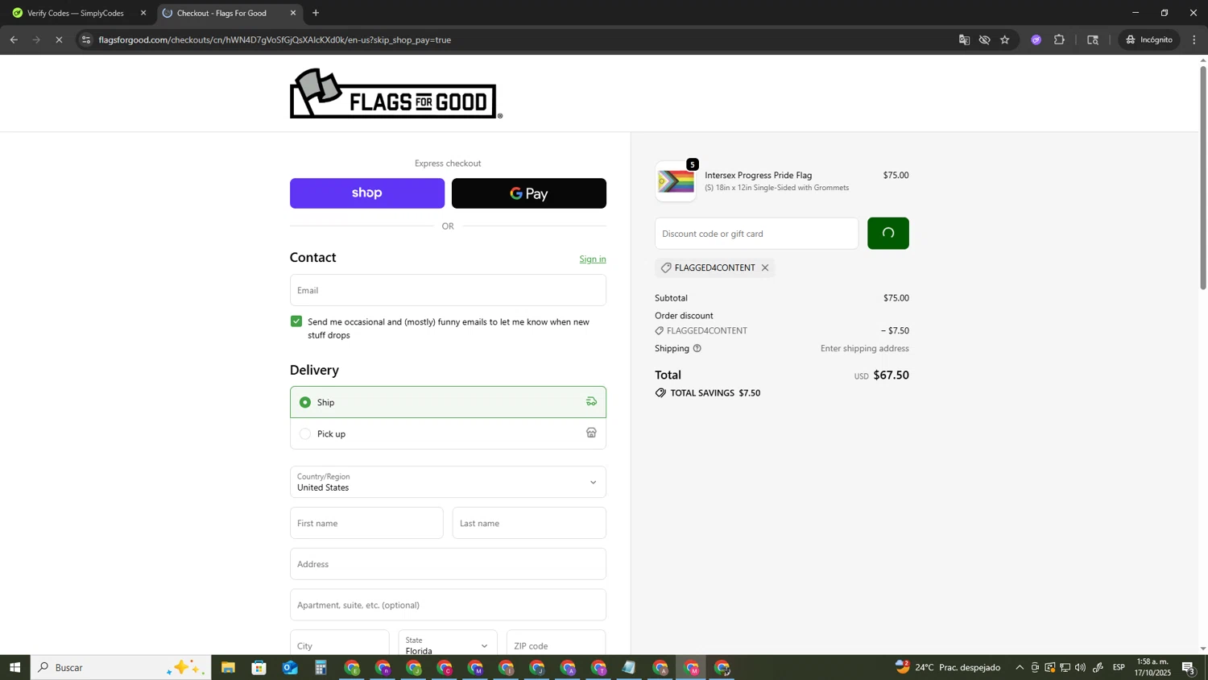Image resolution: width=1208 pixels, height=680 pixels.
Task: Click the address bar URL
Action: coord(275,39)
